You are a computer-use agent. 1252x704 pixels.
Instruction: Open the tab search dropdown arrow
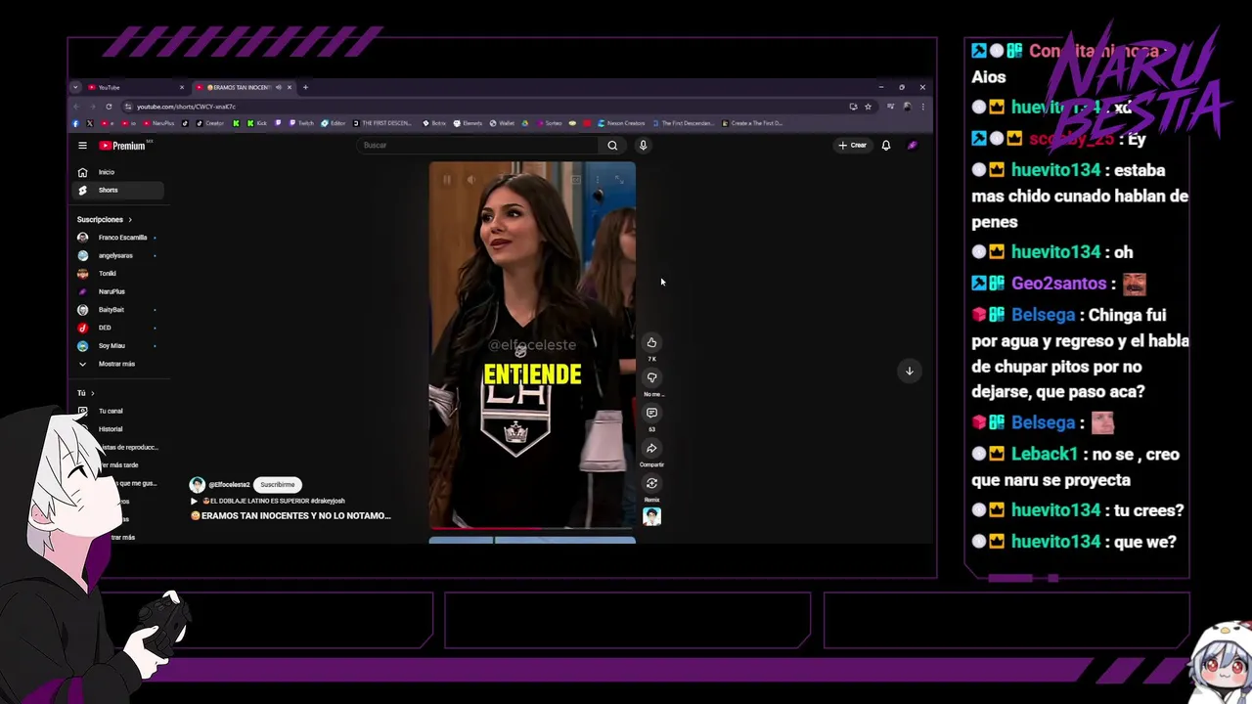(x=75, y=87)
